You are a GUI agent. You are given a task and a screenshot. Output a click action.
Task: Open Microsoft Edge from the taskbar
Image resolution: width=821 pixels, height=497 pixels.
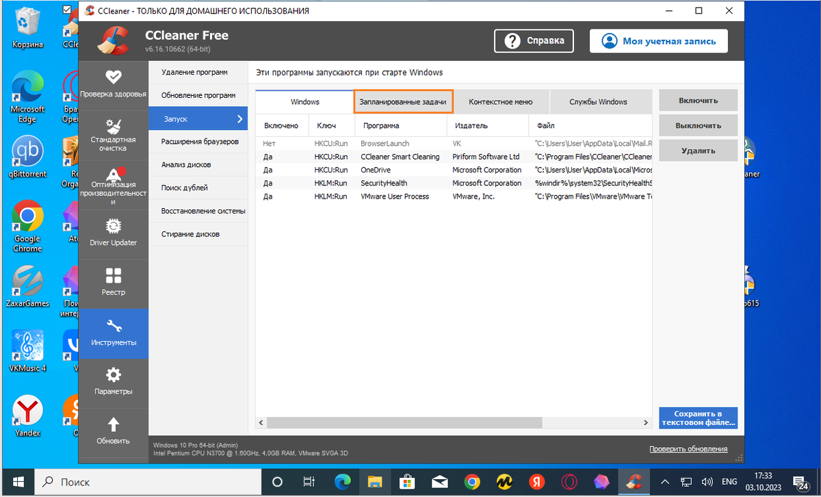342,482
